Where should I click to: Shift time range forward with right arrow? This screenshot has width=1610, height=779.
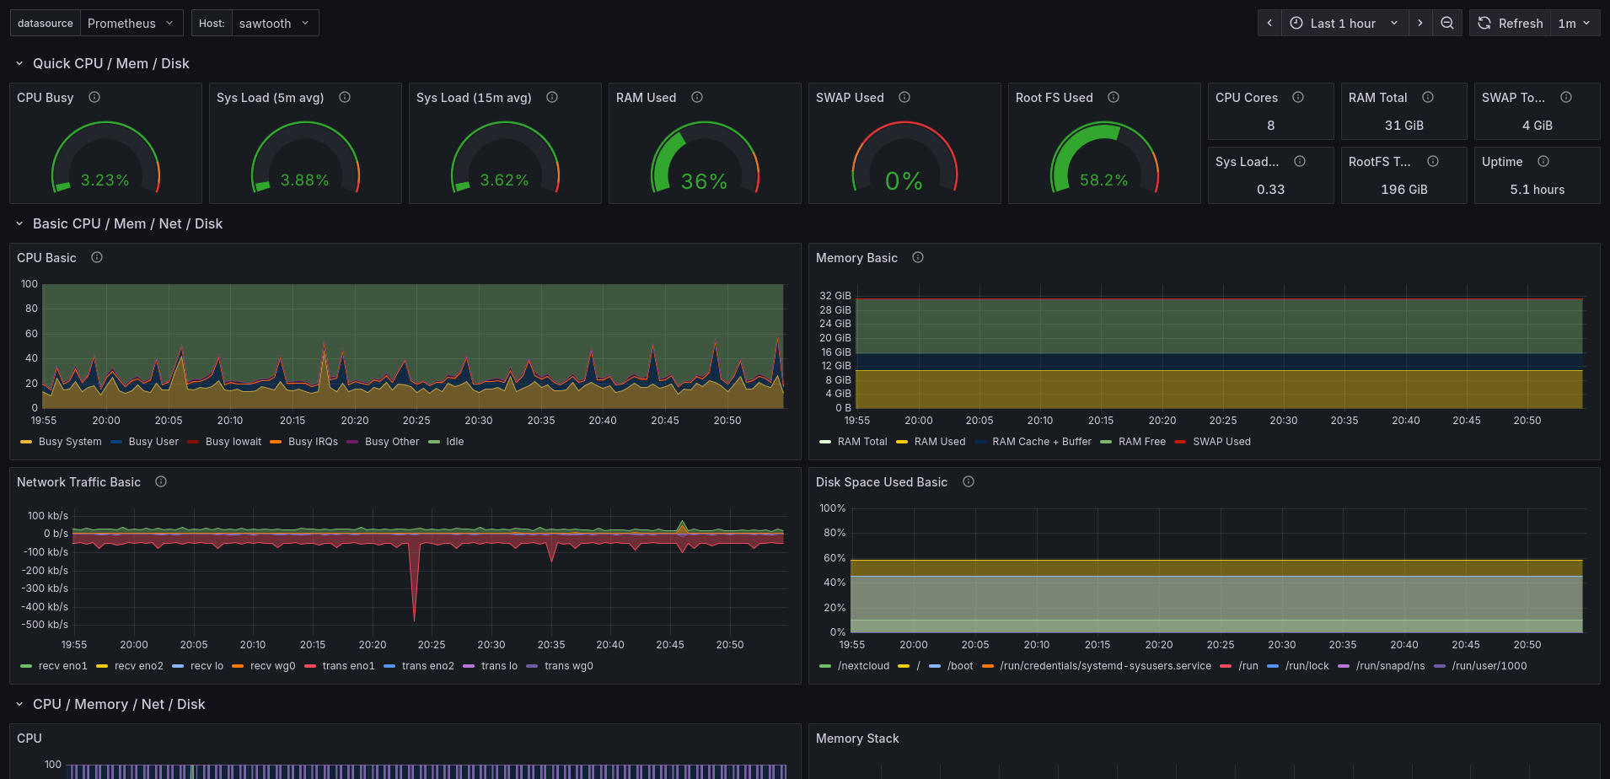[x=1420, y=24]
